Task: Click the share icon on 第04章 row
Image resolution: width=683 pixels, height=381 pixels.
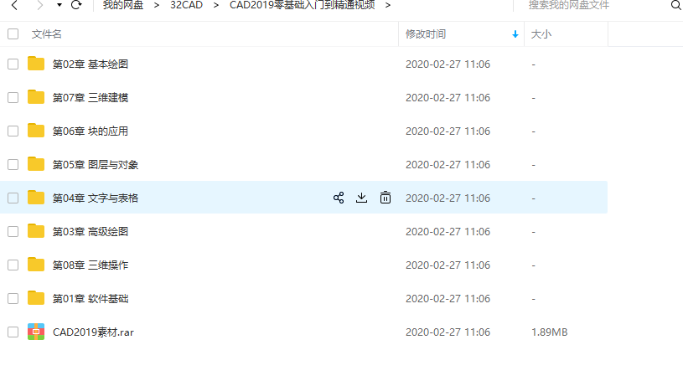Action: click(339, 198)
